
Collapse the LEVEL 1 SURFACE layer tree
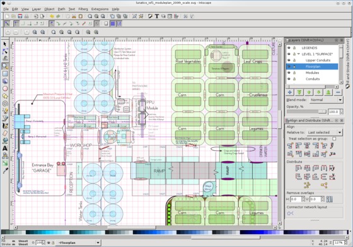[299, 54]
